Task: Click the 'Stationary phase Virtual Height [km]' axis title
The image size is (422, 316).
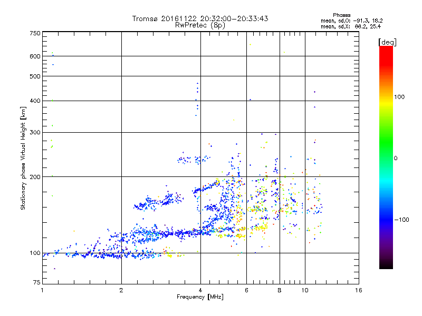Action: (x=23, y=158)
